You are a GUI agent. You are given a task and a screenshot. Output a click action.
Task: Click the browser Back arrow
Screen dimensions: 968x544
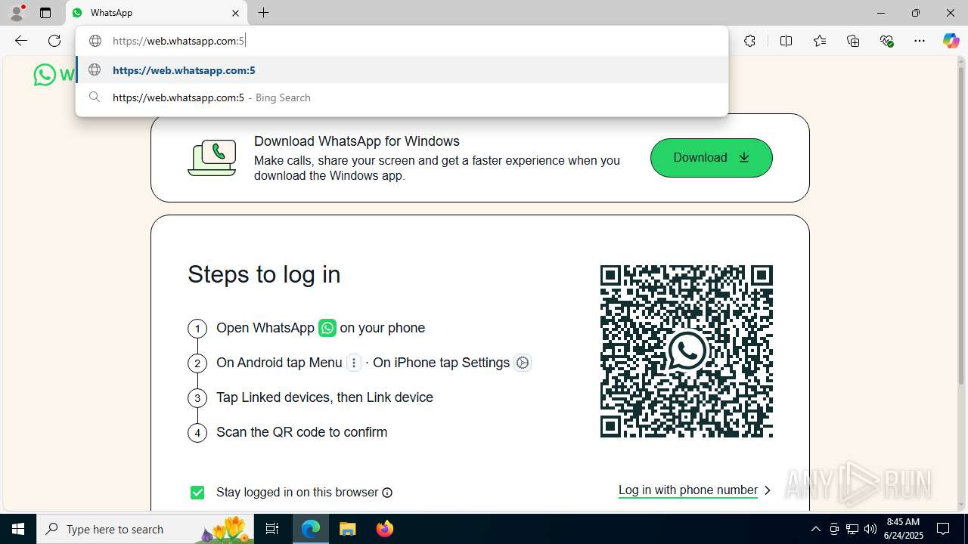[21, 41]
